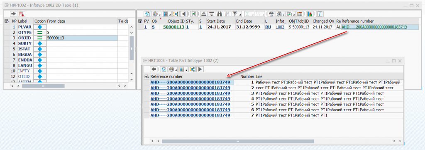This screenshot has height=150, width=425.
Task: Click the Export icon with the green arrow
Action: point(289,14)
